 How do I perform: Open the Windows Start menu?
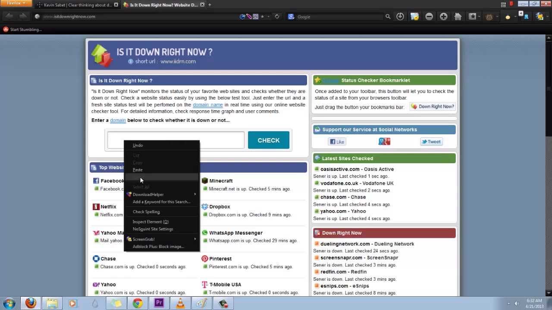[x=9, y=303]
